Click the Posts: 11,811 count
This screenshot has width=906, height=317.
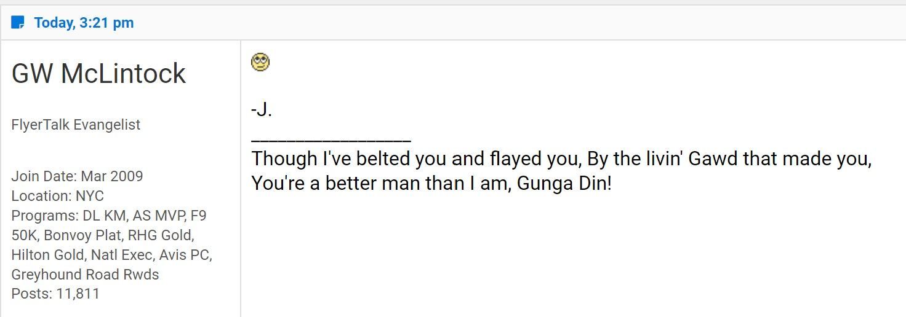pos(55,294)
